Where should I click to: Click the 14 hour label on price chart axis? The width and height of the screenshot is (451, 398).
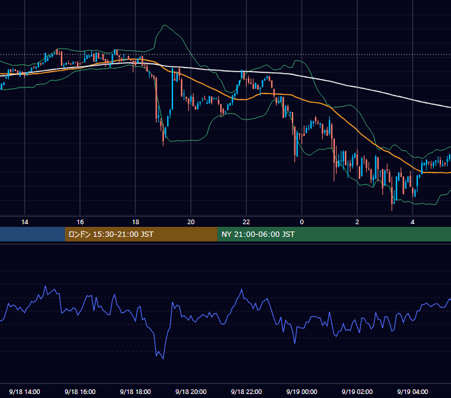tap(25, 222)
